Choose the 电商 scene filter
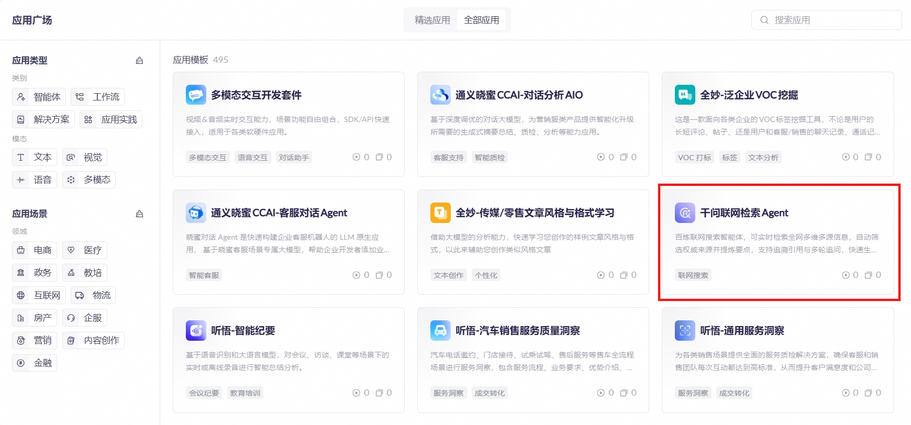911x425 pixels. click(35, 250)
